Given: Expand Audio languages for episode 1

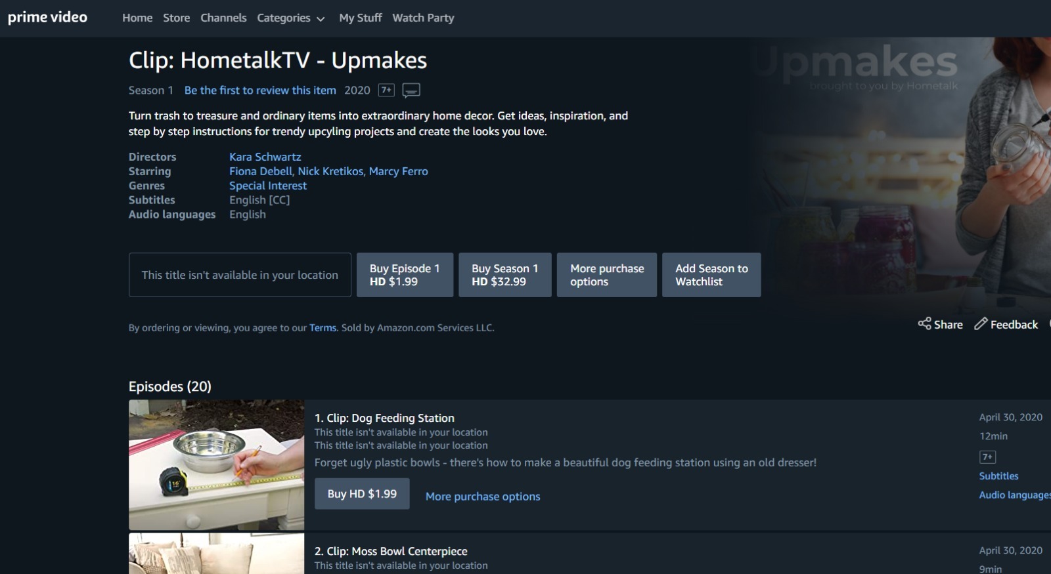Looking at the screenshot, I should click(1015, 495).
